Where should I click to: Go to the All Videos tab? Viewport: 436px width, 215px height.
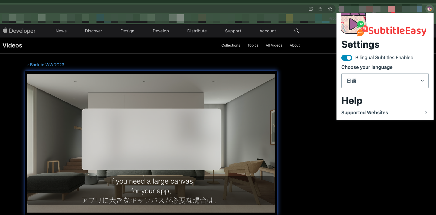click(274, 45)
